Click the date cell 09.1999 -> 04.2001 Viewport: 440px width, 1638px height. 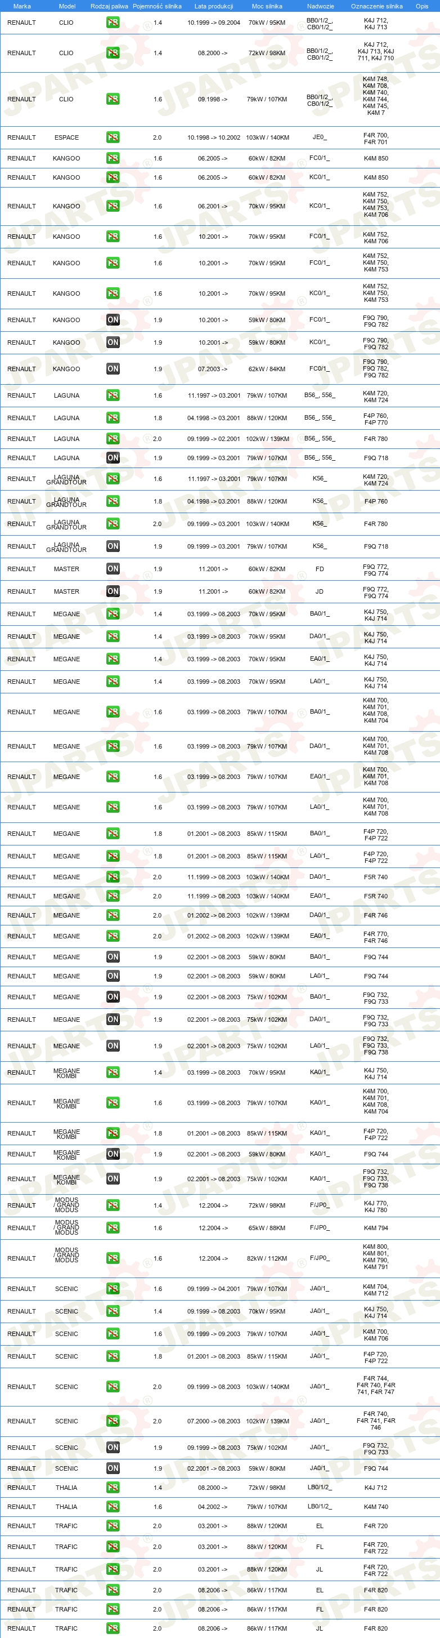[x=214, y=1289]
